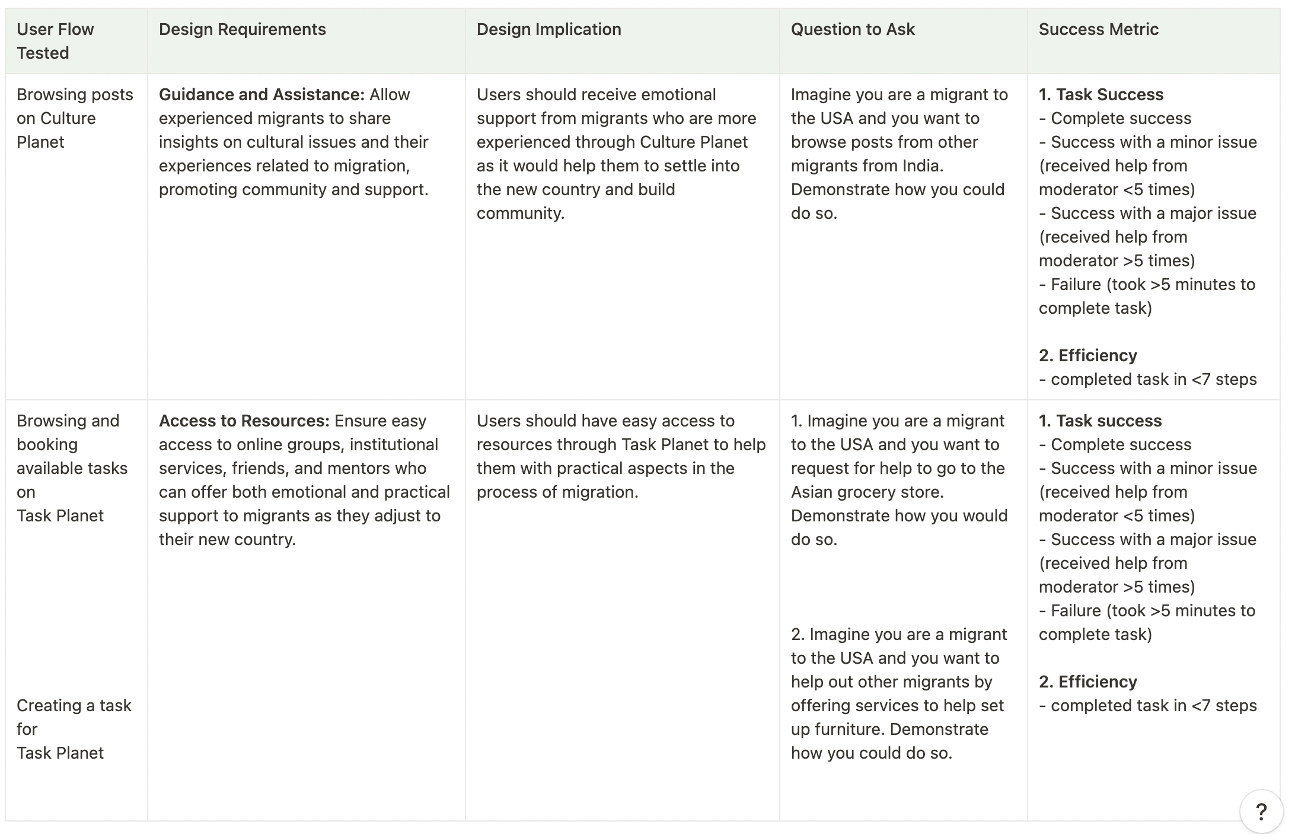Click the Asian grocery store question text
Image resolution: width=1295 pixels, height=834 pixels.
(899, 480)
